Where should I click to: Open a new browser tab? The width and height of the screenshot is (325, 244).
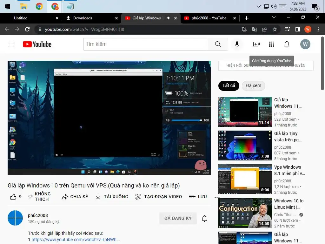pyautogui.click(x=246, y=18)
